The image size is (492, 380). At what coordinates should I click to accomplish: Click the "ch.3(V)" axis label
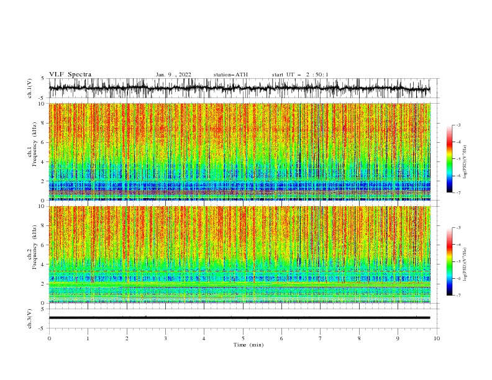(30, 319)
